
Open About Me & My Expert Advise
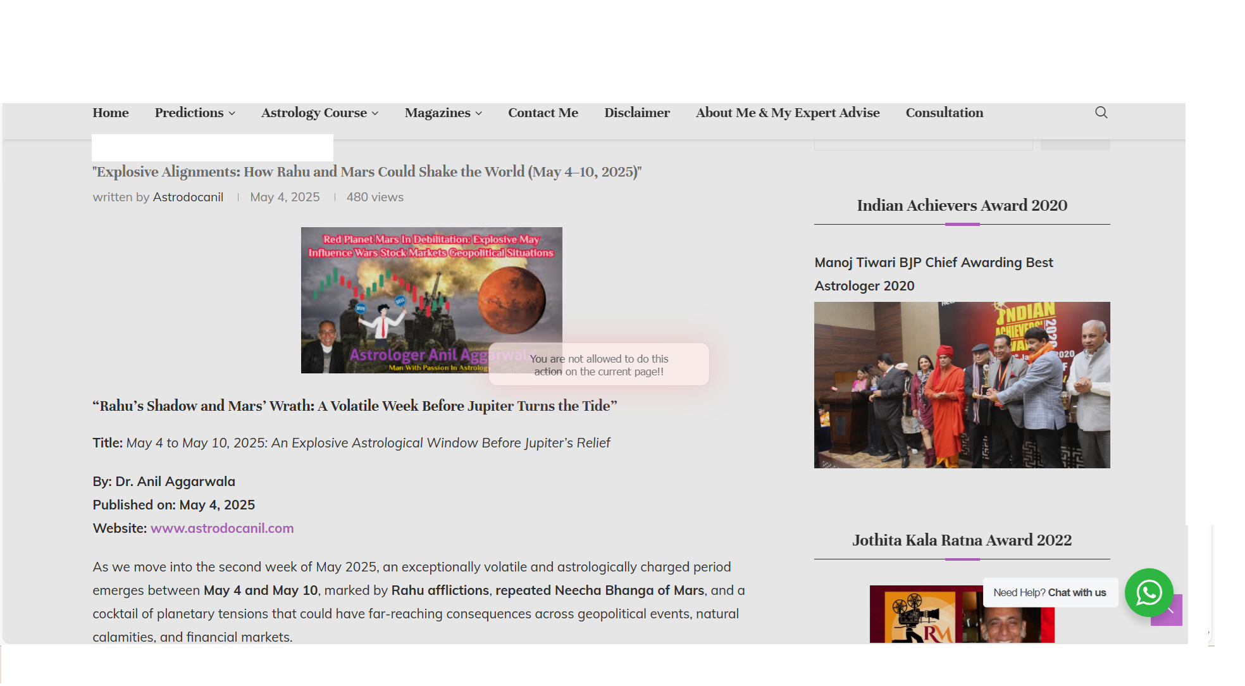point(788,113)
